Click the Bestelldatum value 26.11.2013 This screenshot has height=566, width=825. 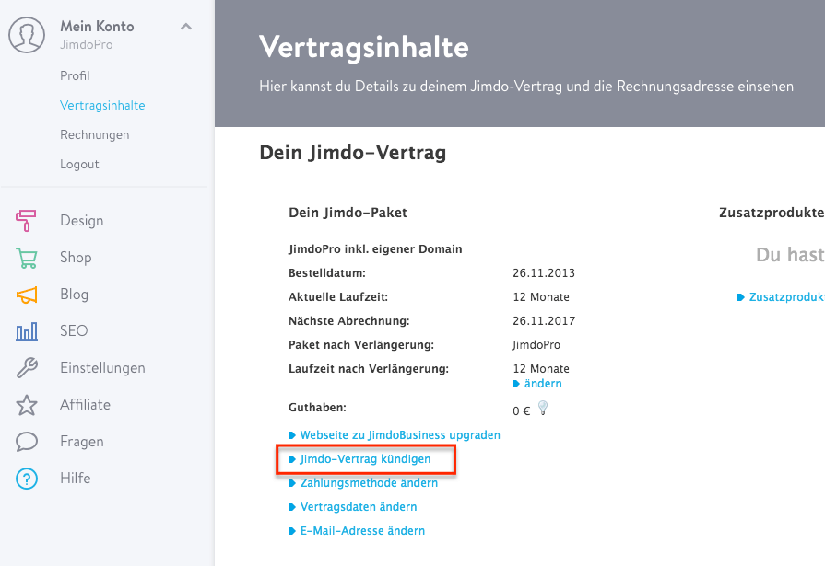544,273
